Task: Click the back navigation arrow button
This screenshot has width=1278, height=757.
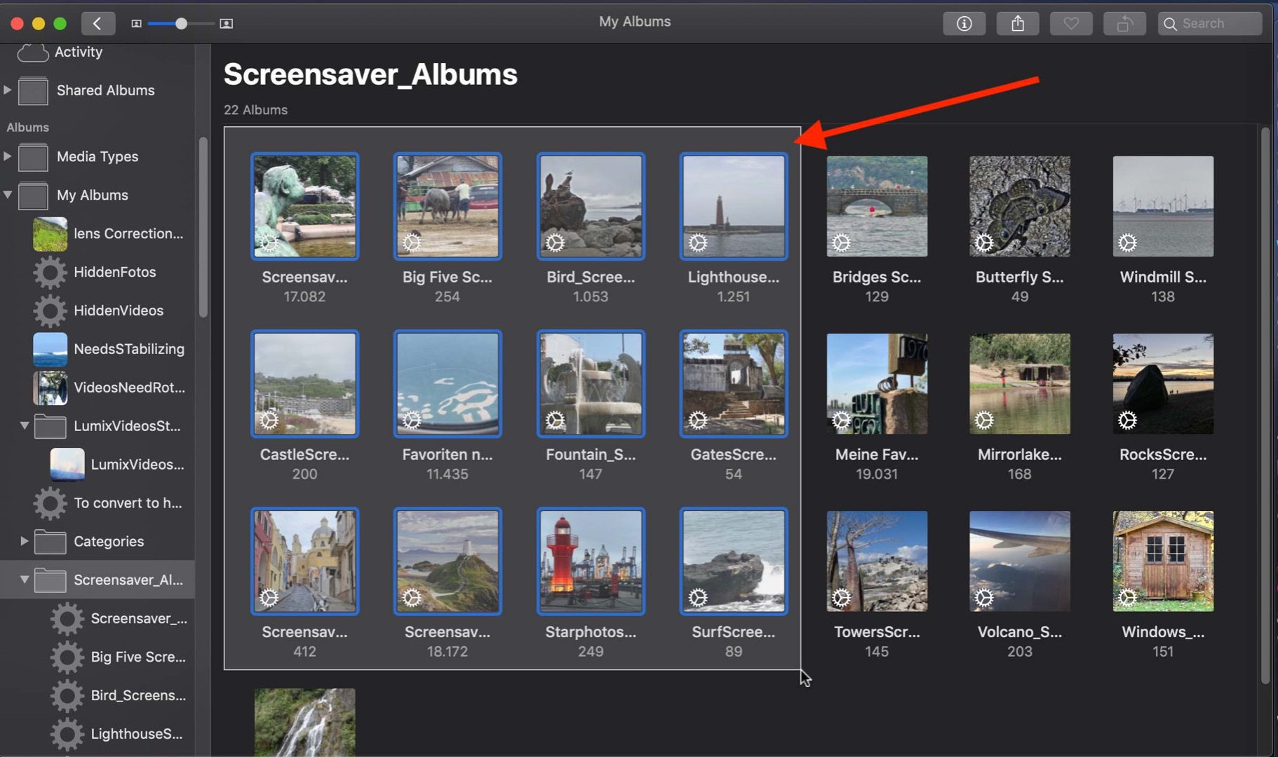Action: pos(97,23)
